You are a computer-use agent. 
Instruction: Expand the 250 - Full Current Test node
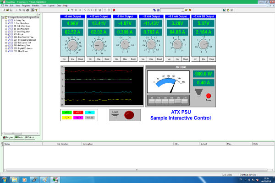(6, 42)
